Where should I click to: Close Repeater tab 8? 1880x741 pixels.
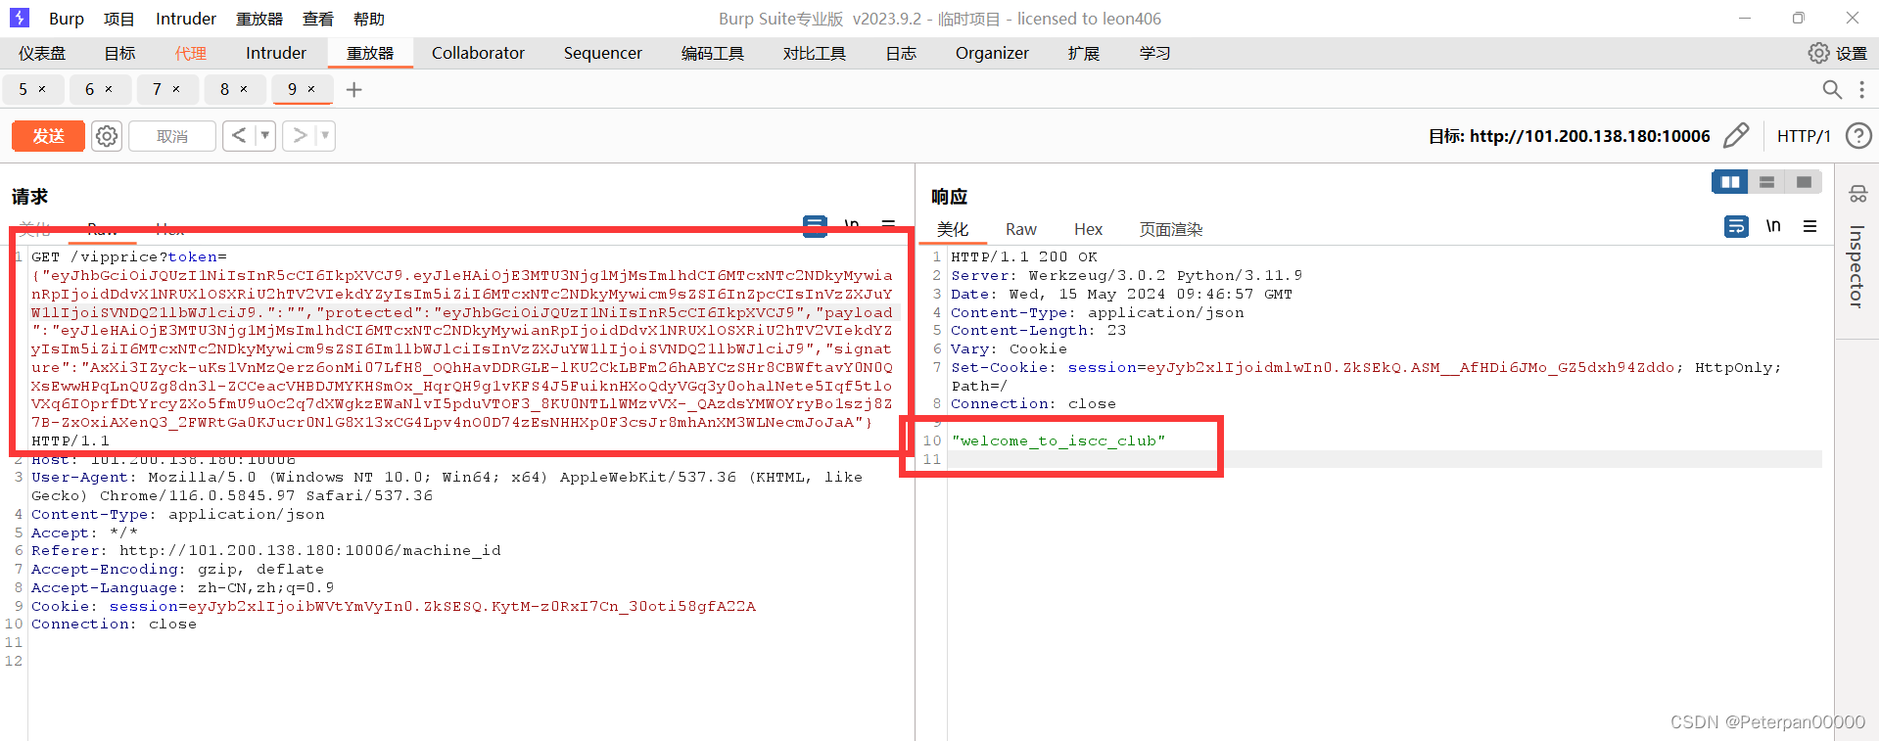coord(244,89)
